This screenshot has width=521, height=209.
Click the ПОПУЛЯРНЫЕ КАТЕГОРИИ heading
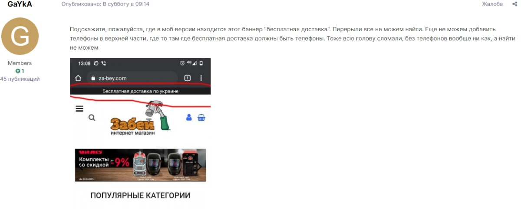pyautogui.click(x=140, y=196)
